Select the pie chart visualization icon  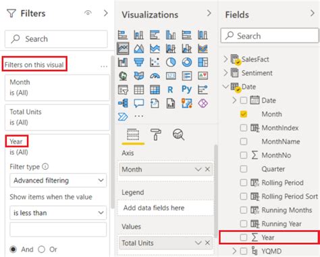click(x=171, y=62)
